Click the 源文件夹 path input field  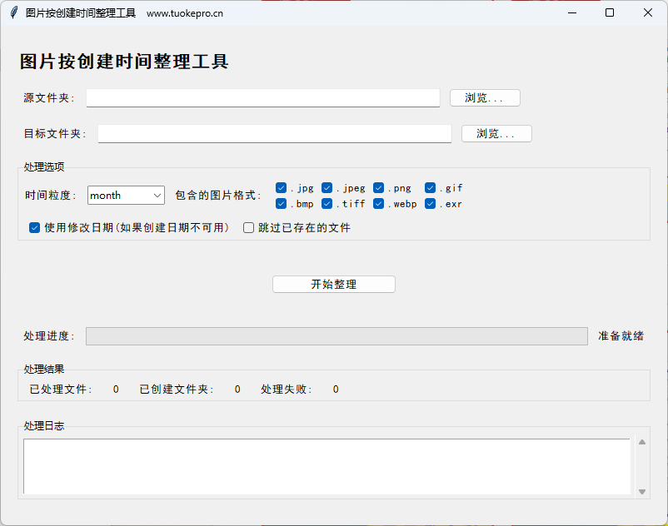click(263, 98)
